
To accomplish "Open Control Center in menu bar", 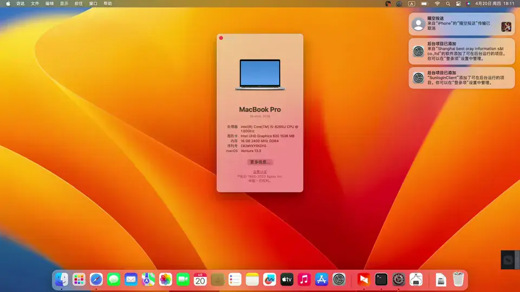I will pyautogui.click(x=458, y=4).
